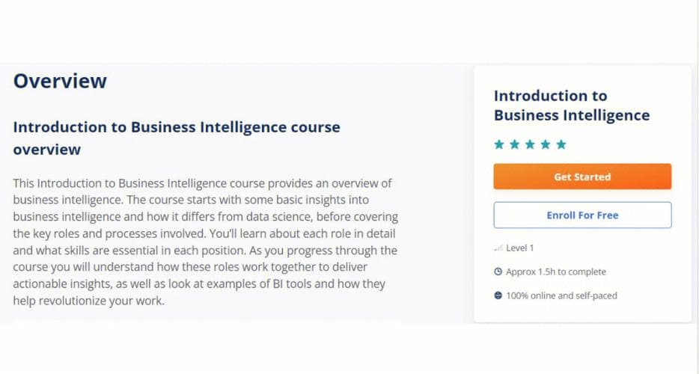Click the first rating star

(x=499, y=144)
